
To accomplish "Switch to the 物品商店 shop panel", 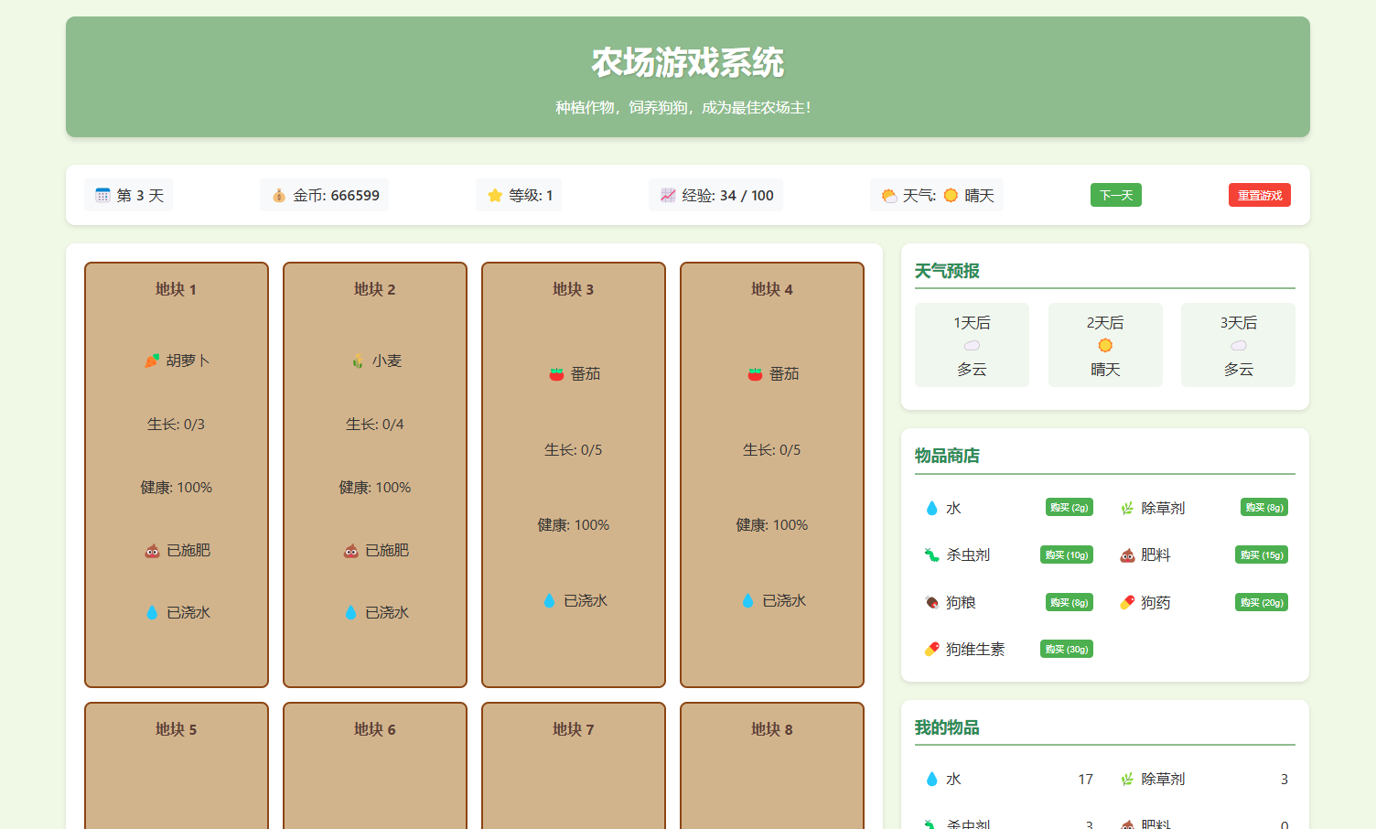I will [x=945, y=455].
